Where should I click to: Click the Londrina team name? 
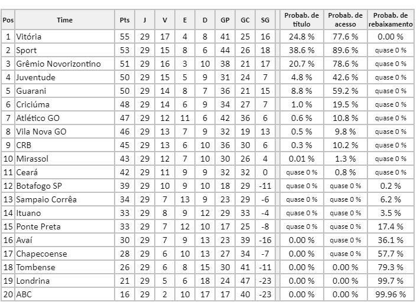point(33,281)
